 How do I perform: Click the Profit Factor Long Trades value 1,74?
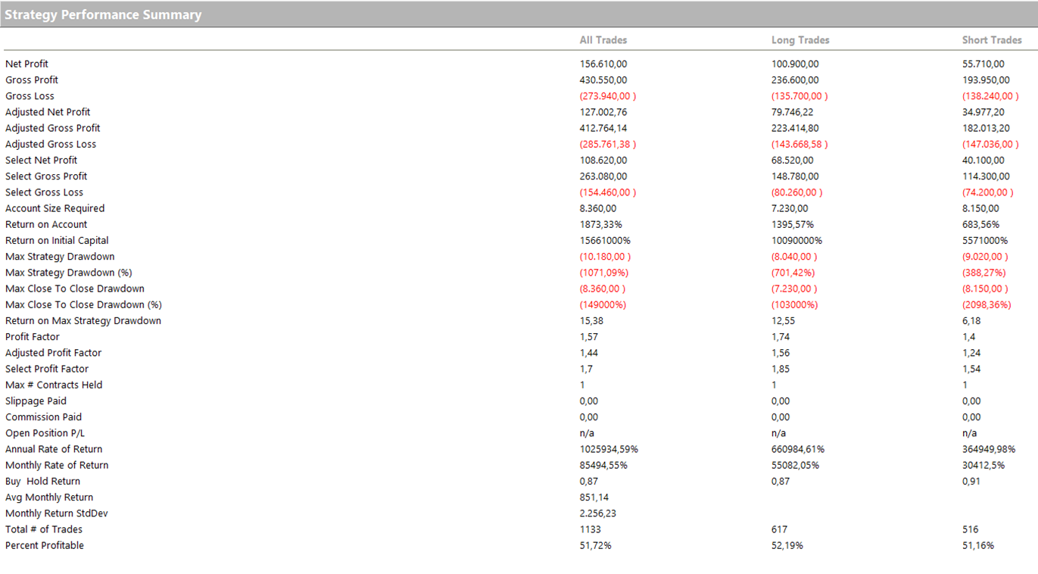click(781, 337)
